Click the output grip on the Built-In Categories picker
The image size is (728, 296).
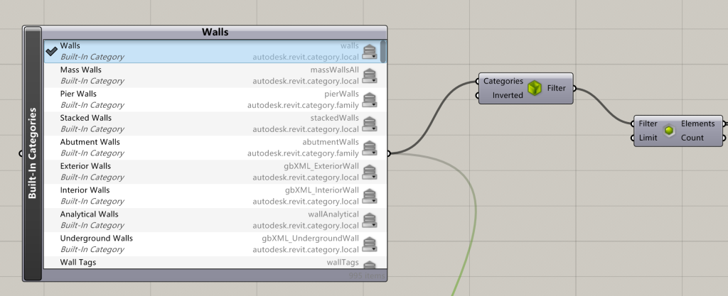point(389,153)
